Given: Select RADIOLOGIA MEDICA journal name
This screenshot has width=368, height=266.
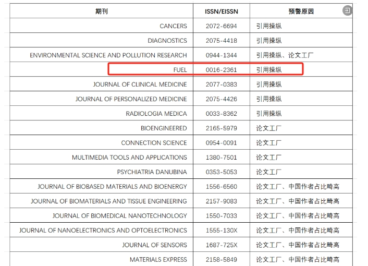Looking at the screenshot, I should click(156, 113).
